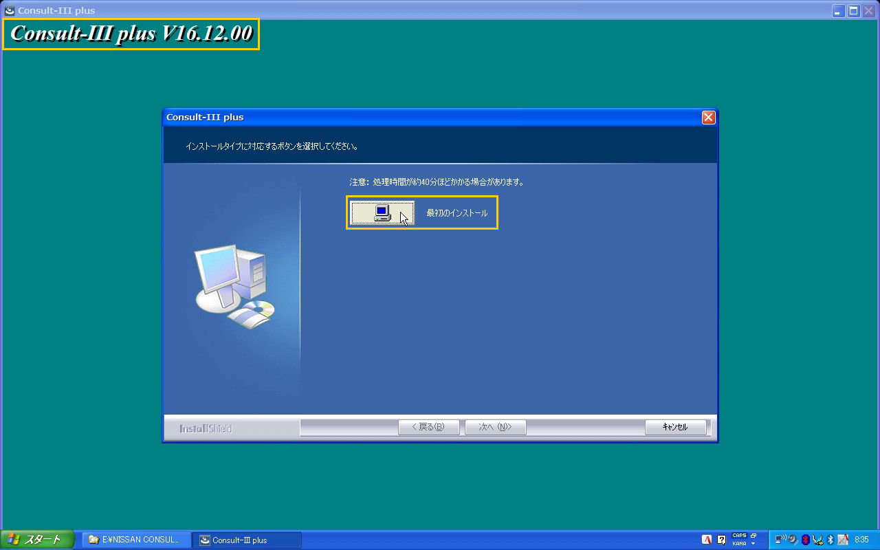This screenshot has width=880, height=550.
Task: Open the Windows スタート menu
Action: point(37,540)
